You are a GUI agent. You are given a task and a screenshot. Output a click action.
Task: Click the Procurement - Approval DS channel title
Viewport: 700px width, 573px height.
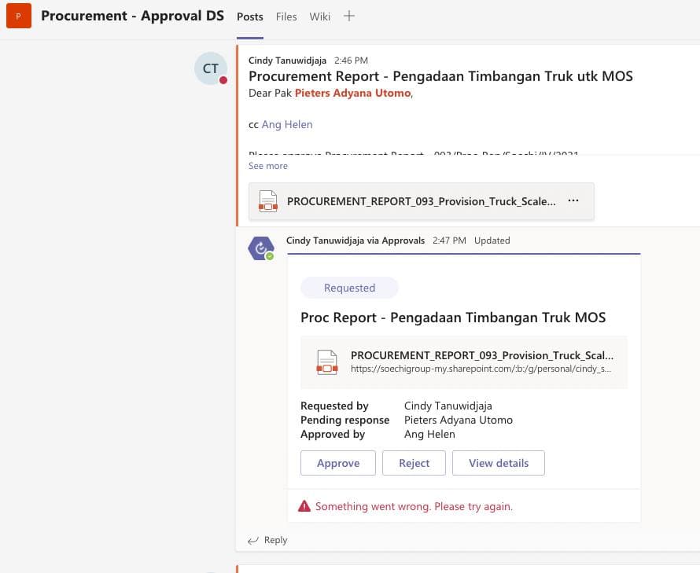pos(133,16)
